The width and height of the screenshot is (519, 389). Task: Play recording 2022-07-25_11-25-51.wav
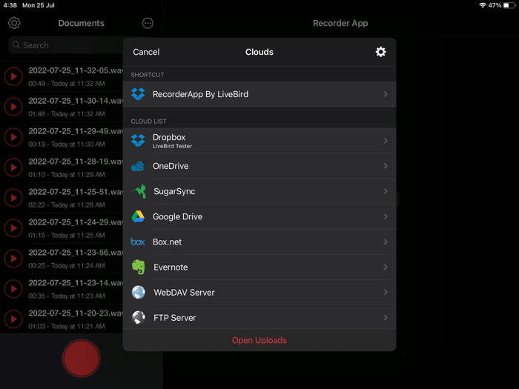tap(13, 198)
